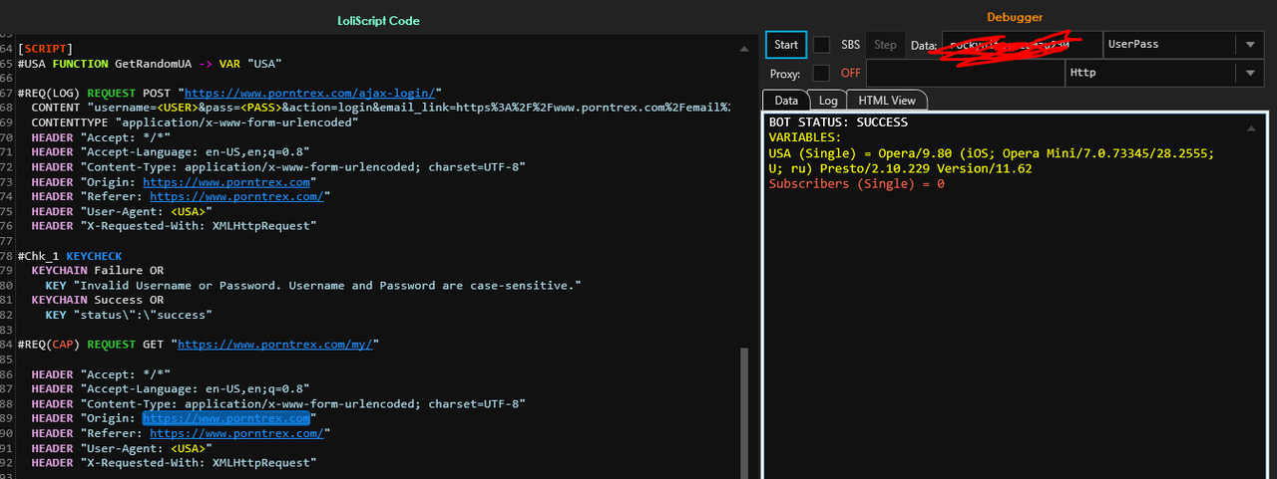
Task: Toggle the SBS checkbox
Action: (821, 45)
